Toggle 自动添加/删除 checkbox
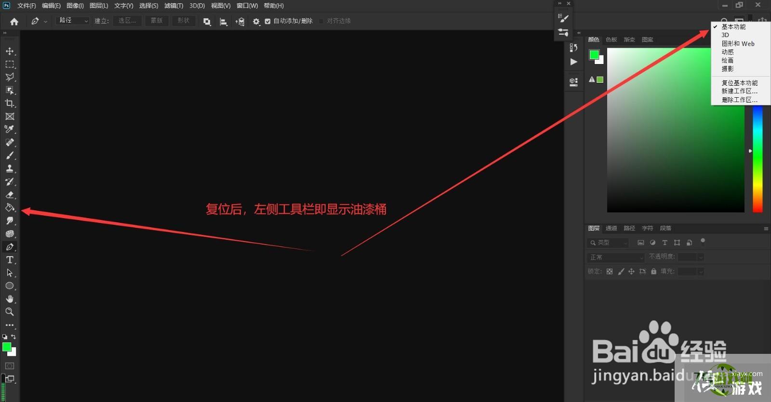771x402 pixels. point(268,21)
